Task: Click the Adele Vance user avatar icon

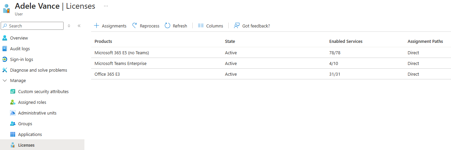Action: (6, 8)
